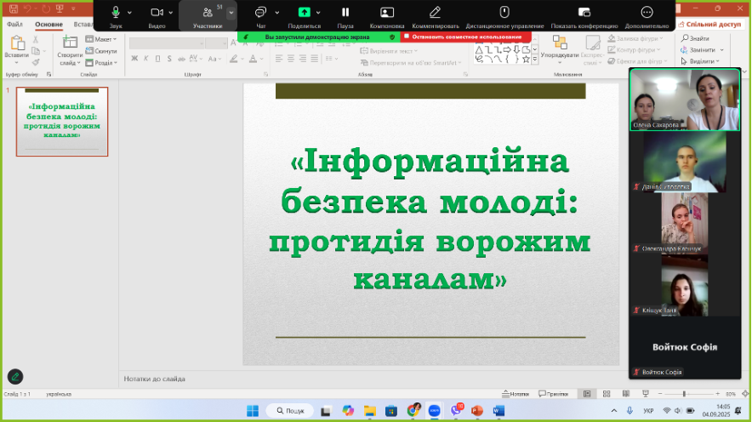Click Показать конференцию icon

(x=584, y=13)
